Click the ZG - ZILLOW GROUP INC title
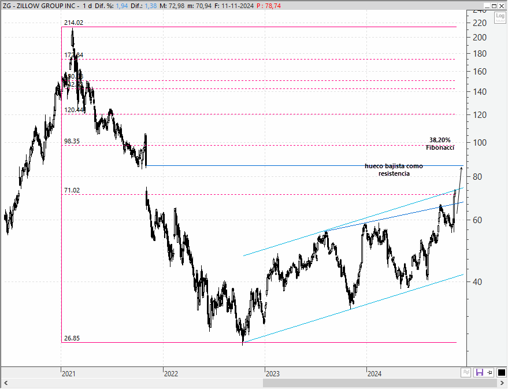Screen dimensions: 508x389 coord(39,6)
